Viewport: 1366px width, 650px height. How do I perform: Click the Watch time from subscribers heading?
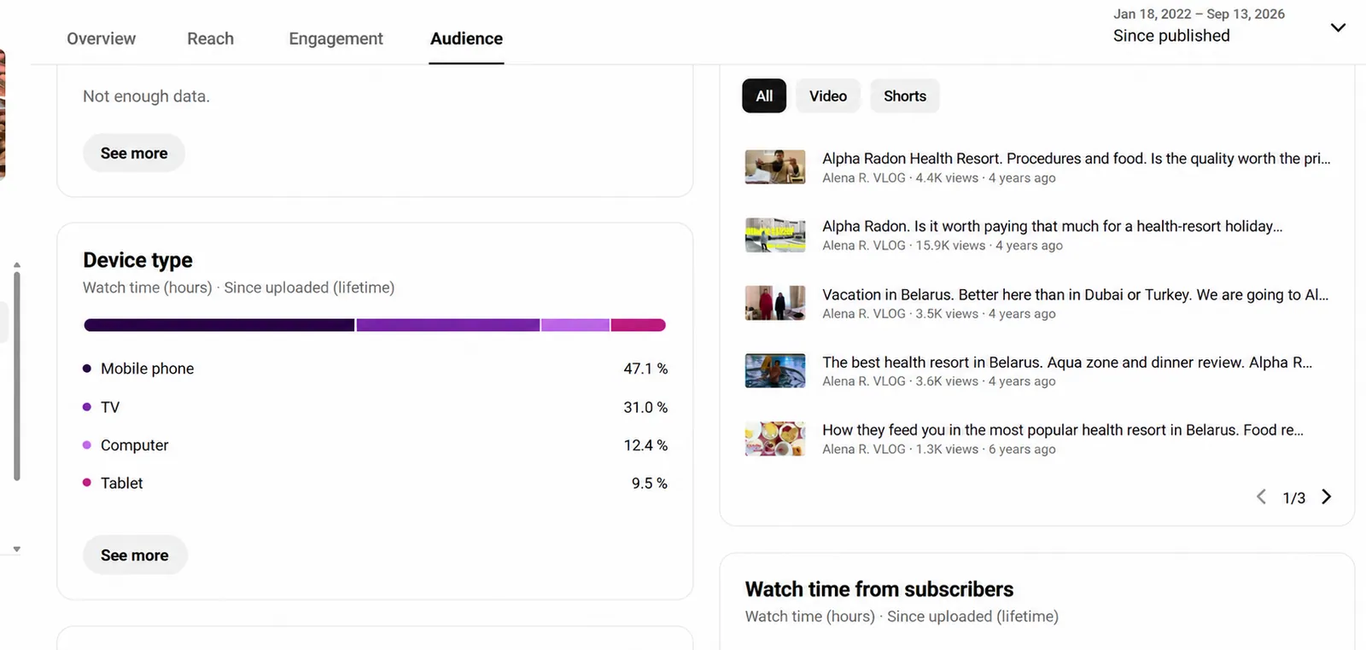pyautogui.click(x=879, y=589)
